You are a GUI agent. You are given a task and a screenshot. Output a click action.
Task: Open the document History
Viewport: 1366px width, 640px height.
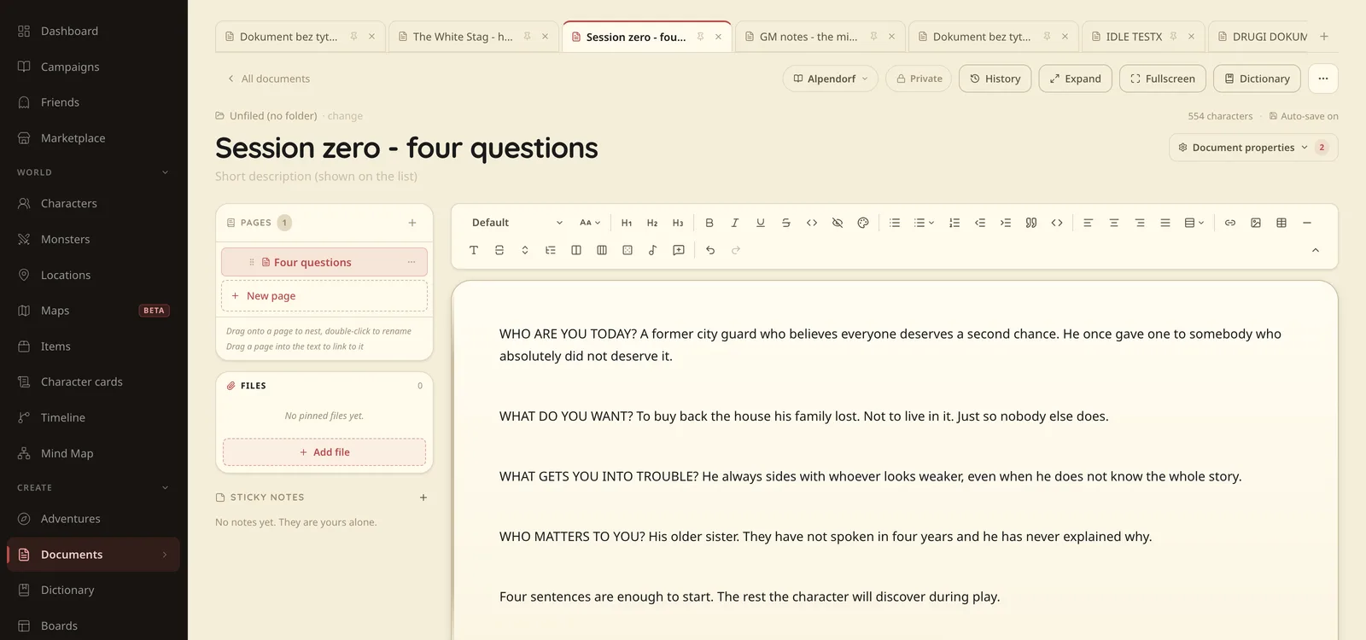(x=995, y=79)
